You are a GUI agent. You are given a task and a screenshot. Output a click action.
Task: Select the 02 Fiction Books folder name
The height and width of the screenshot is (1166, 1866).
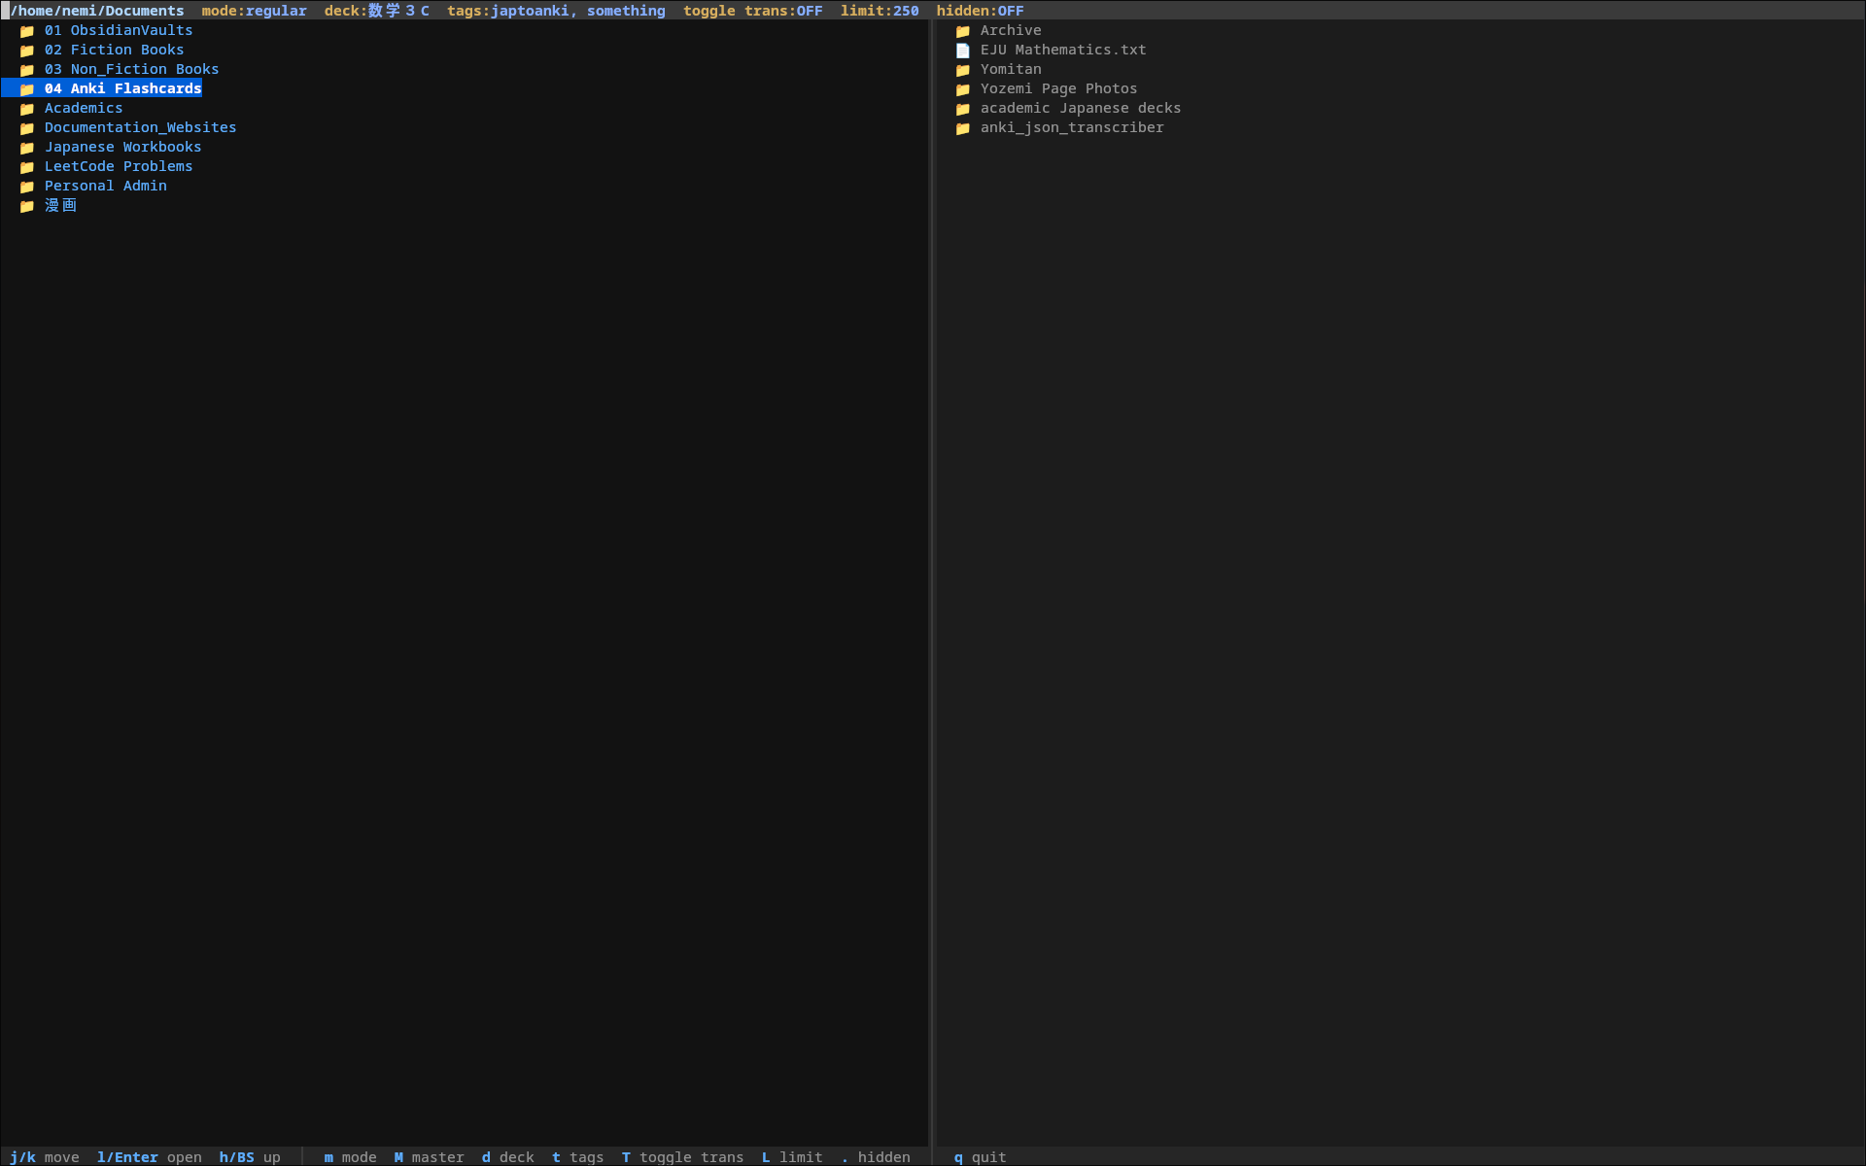tap(115, 50)
